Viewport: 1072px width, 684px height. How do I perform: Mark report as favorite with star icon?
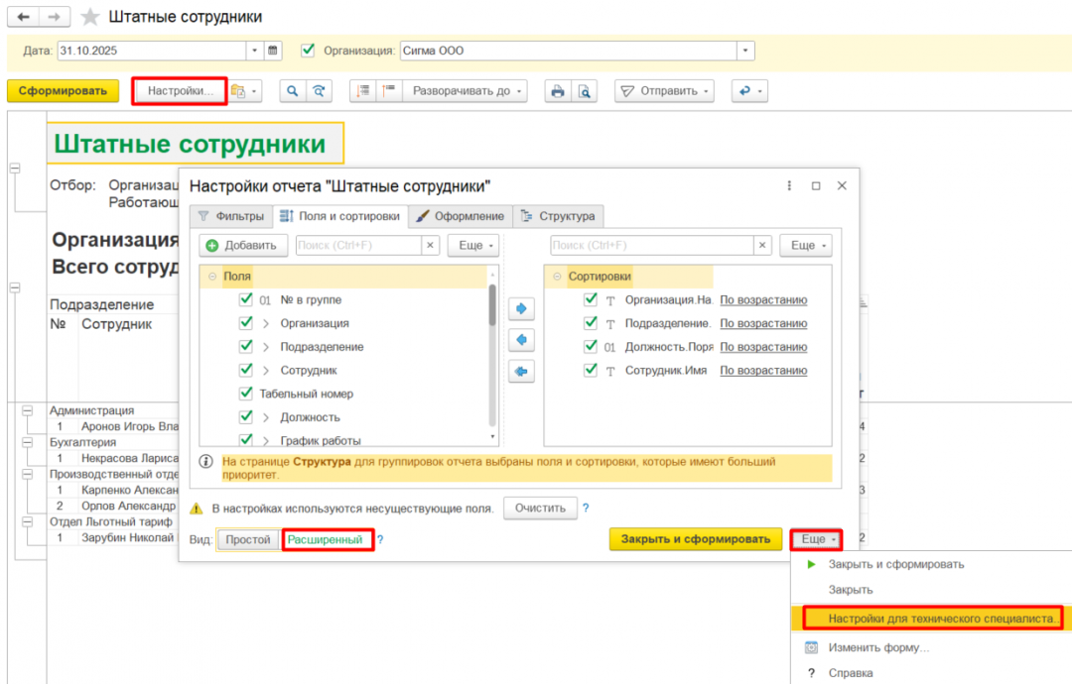coord(90,17)
